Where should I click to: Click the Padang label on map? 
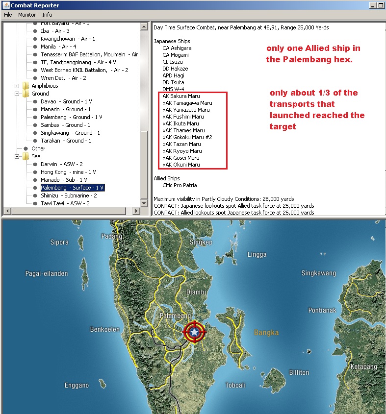pyautogui.click(x=111, y=236)
